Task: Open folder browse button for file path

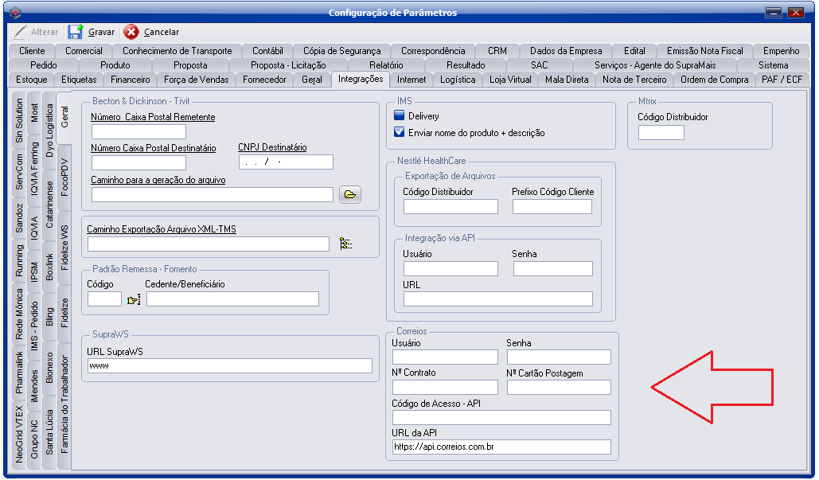Action: tap(350, 195)
